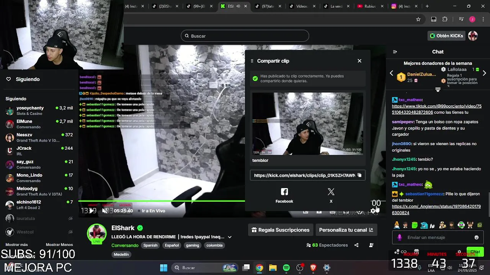
Task: Open the user profile avatar menu
Action: coord(473,36)
